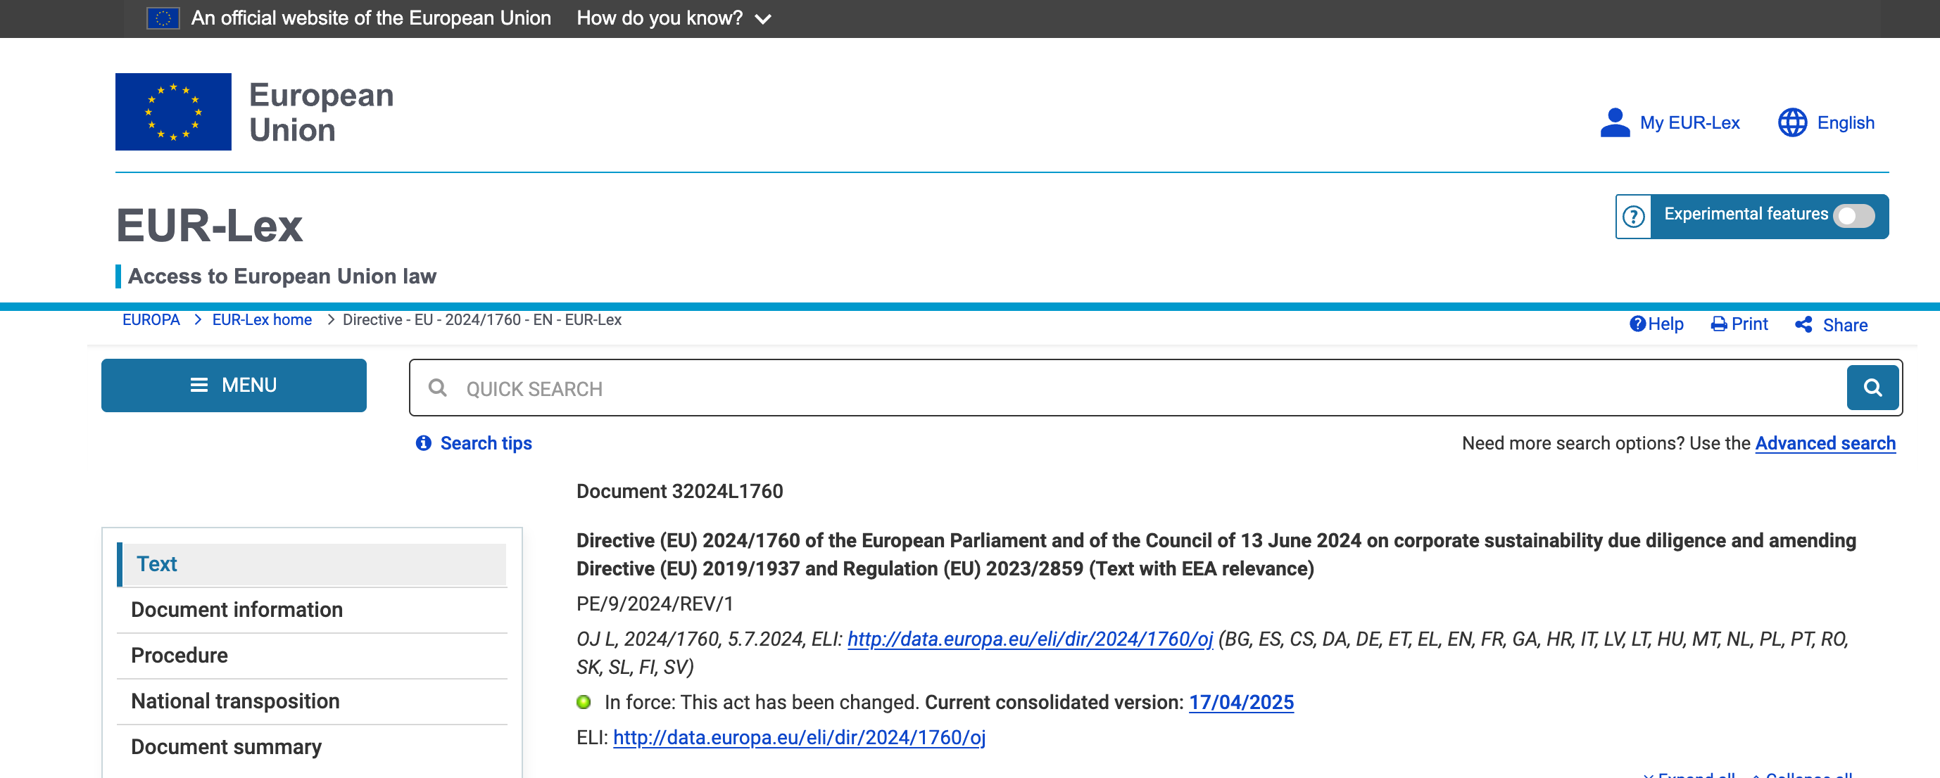Open the English language selector
The width and height of the screenshot is (1940, 778).
[x=1845, y=122]
